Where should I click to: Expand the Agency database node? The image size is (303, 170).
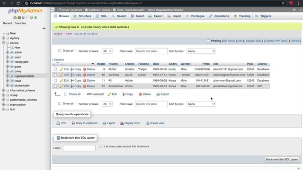[3, 38]
